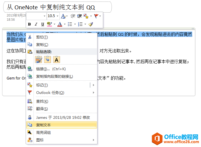
Task: Open Outlook 任务(O) submenu
Action: coord(62,92)
